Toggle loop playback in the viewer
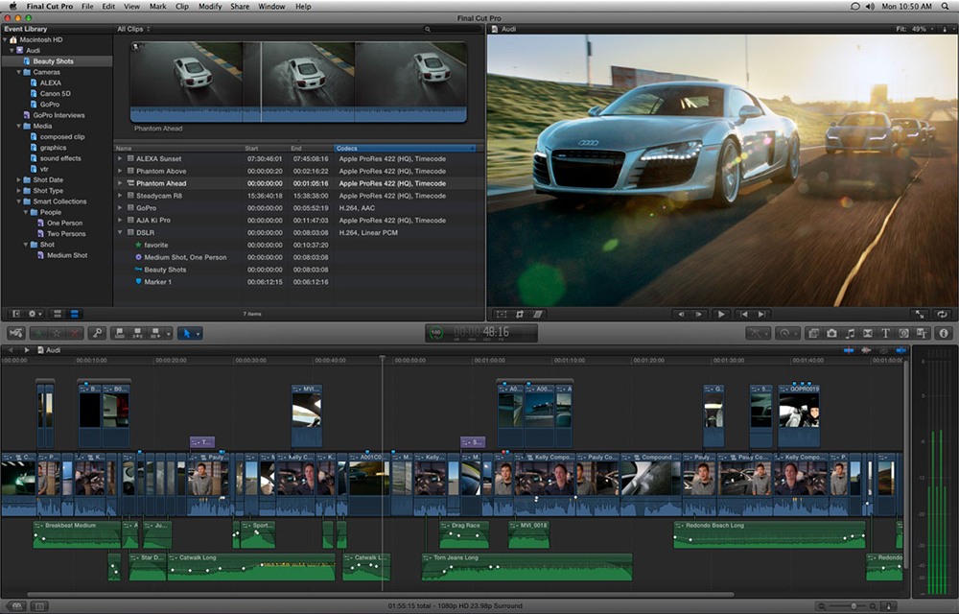The width and height of the screenshot is (959, 614). click(x=943, y=314)
